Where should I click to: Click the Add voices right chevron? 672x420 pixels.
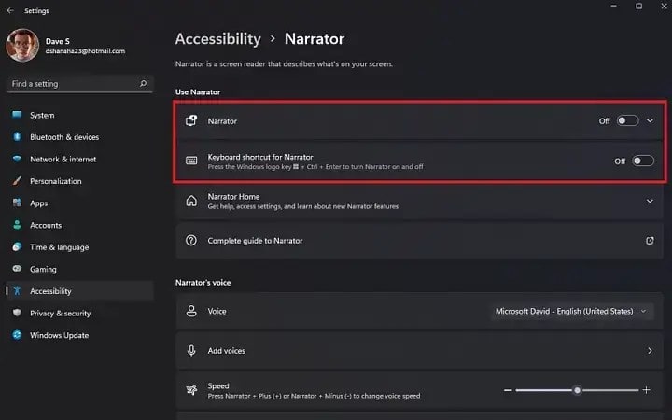tap(650, 351)
